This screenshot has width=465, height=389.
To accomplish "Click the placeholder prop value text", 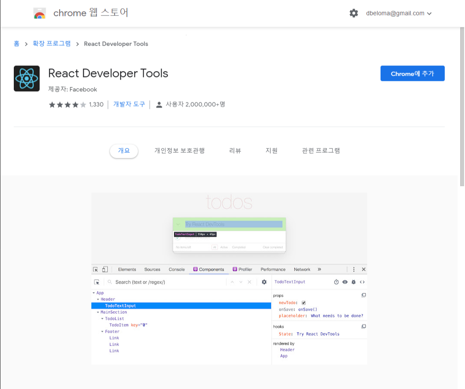I will (337, 316).
